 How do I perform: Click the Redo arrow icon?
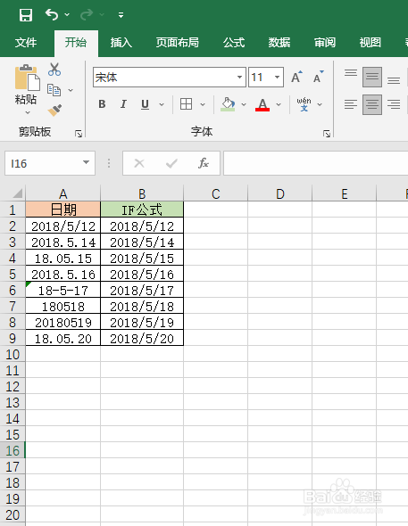87,15
